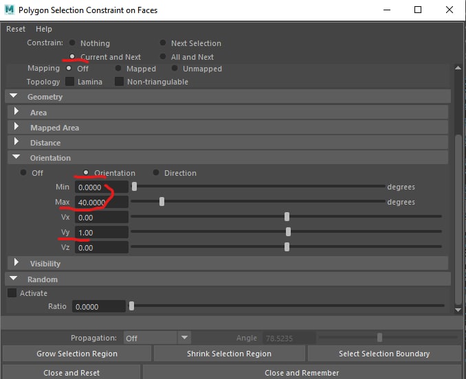Click the scrollbar up arrow
The image size is (466, 379).
458,68
